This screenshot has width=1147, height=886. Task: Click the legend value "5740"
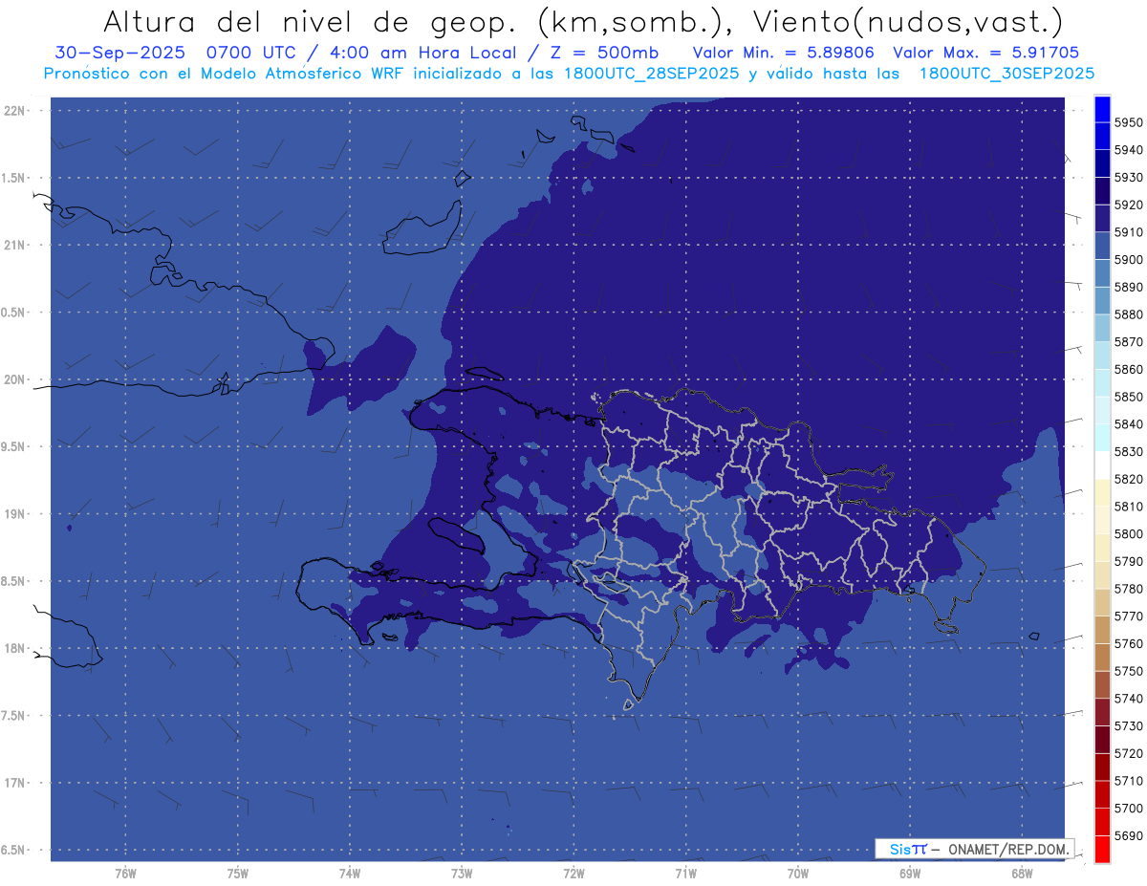click(x=1128, y=699)
